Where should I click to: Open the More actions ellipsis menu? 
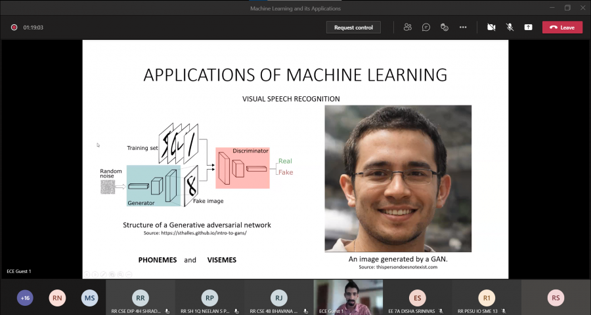463,28
